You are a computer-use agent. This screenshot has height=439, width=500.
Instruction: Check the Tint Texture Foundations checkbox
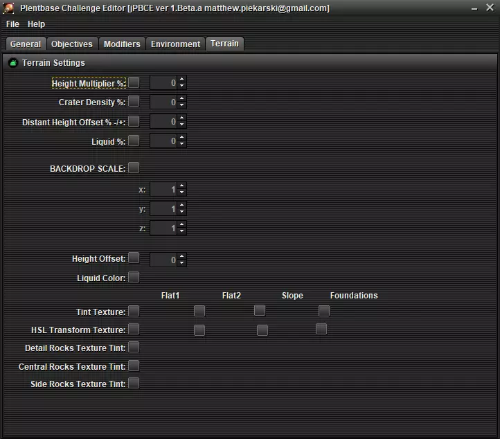[x=324, y=311]
